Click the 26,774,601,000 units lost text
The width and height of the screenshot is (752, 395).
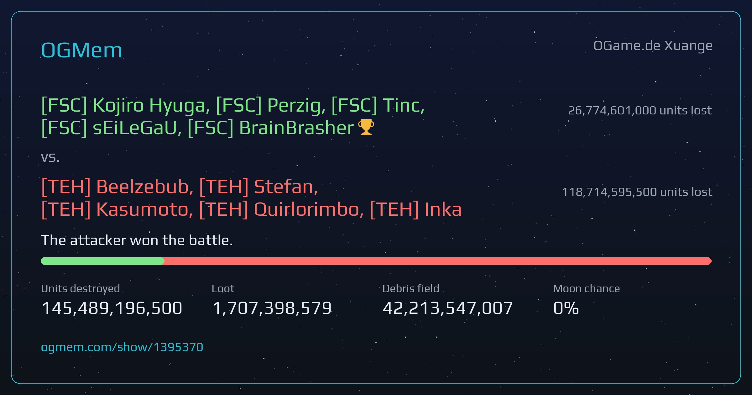point(640,110)
